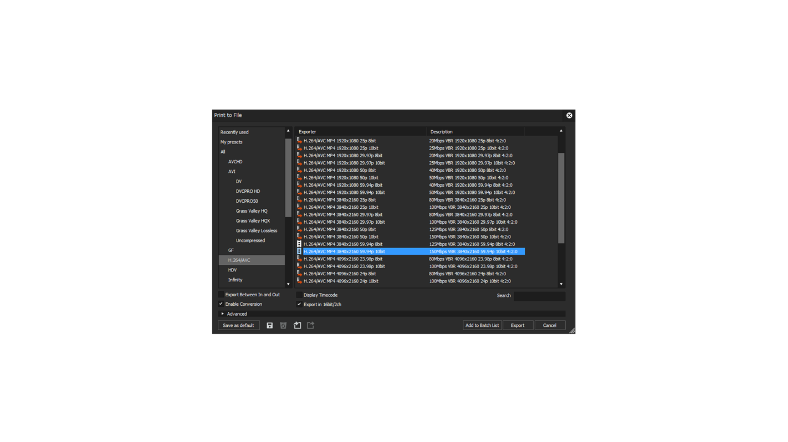The width and height of the screenshot is (788, 442).
Task: Tick the Display Timecode checkbox
Action: [299, 295]
